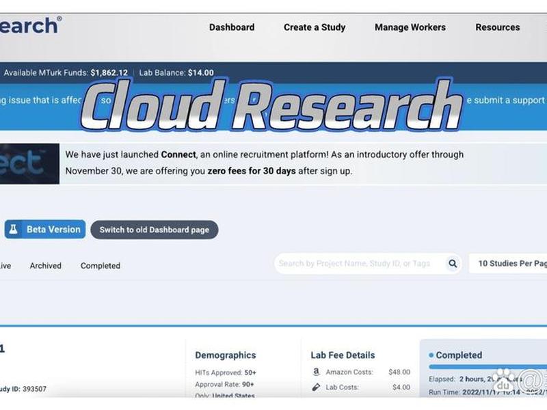
Task: Open Resources menu item
Action: (x=498, y=27)
